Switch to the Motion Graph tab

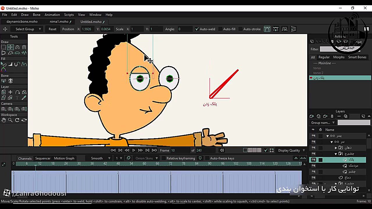(64, 158)
